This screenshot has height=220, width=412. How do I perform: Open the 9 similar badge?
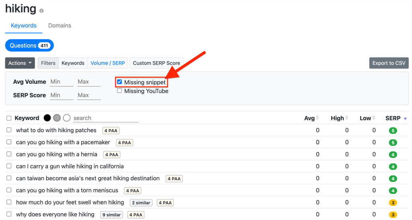pos(112,215)
